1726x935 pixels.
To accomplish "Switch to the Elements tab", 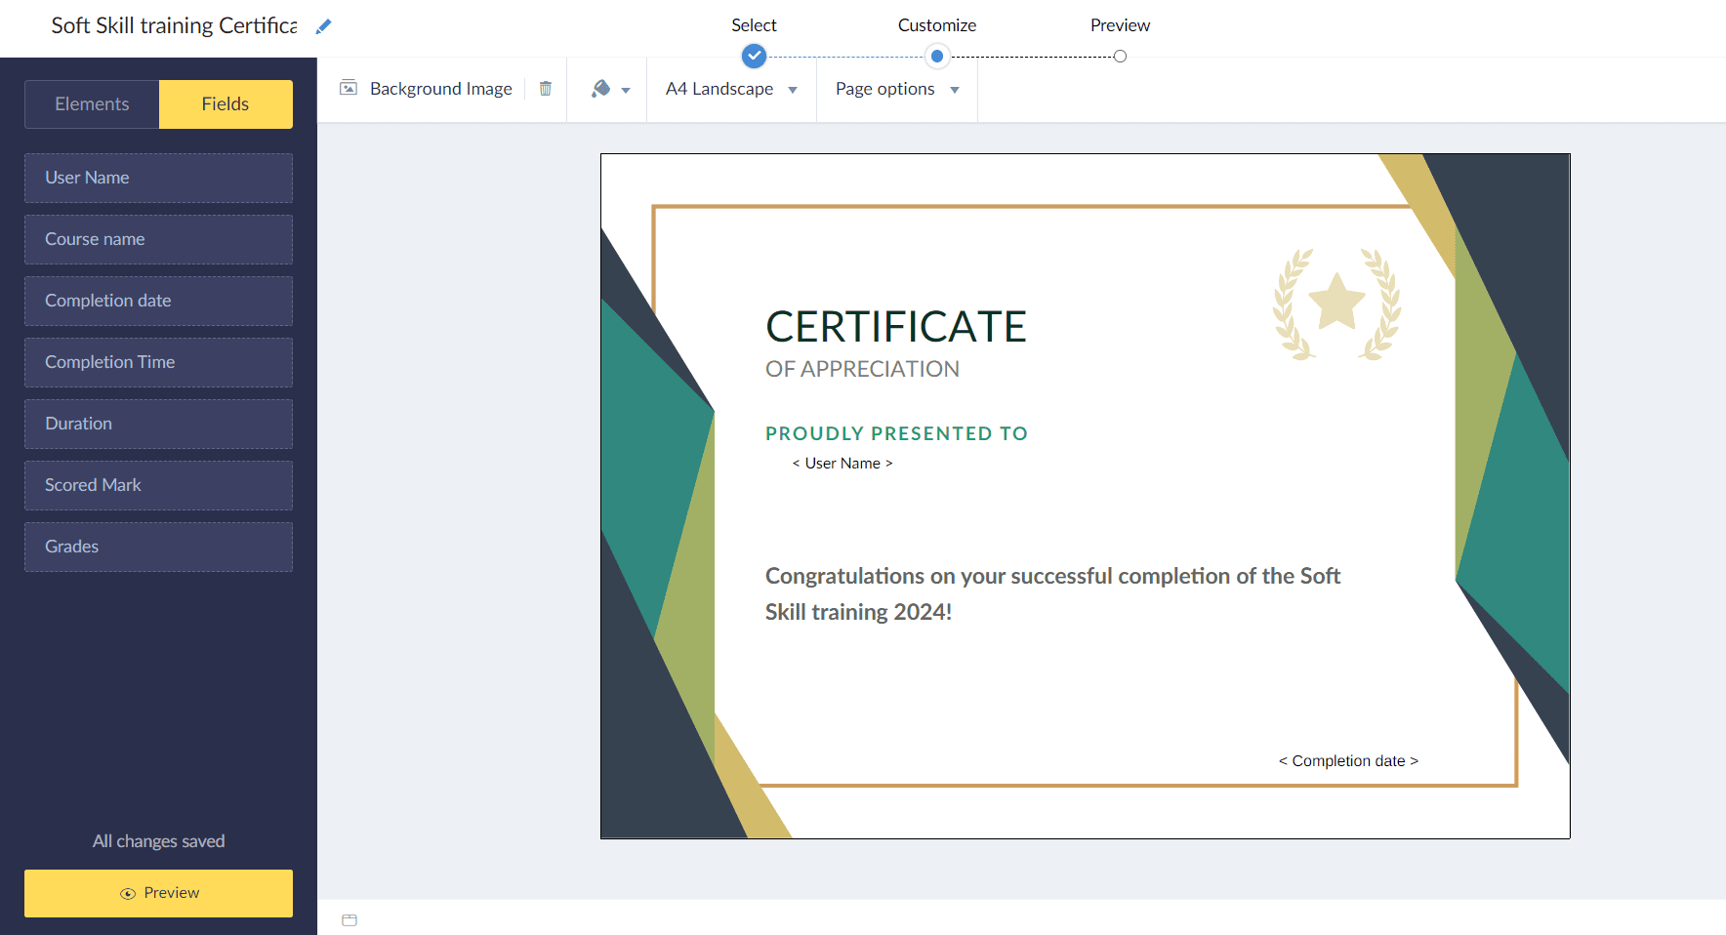I will pos(92,104).
